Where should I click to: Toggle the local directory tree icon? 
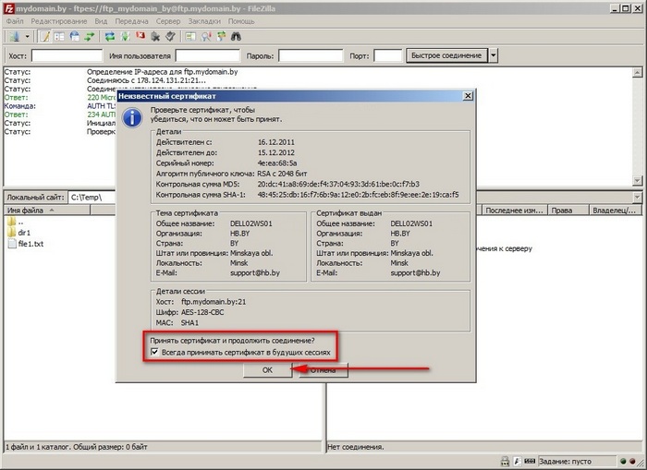click(59, 37)
